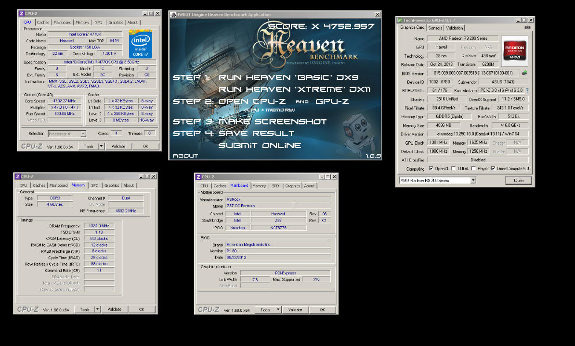
Task: Click the Intel Core i7 logo badge
Action: tap(141, 44)
